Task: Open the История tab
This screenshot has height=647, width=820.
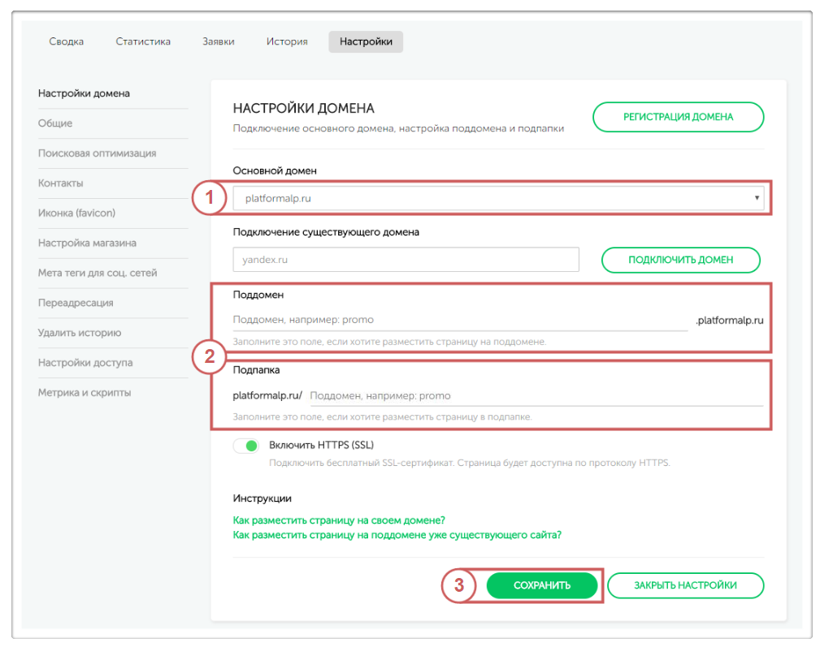Action: tap(287, 41)
